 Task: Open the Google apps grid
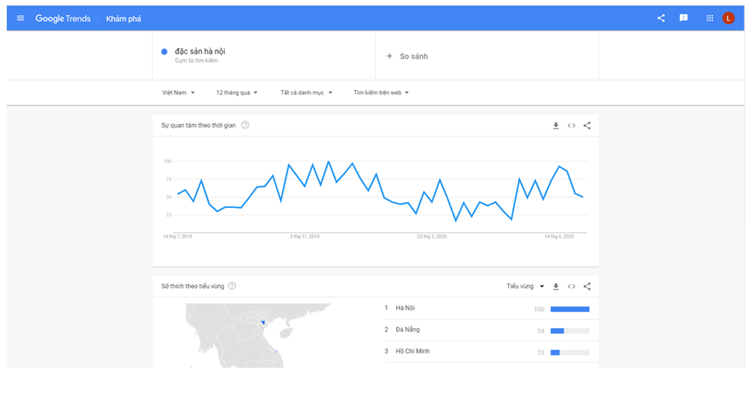(710, 18)
